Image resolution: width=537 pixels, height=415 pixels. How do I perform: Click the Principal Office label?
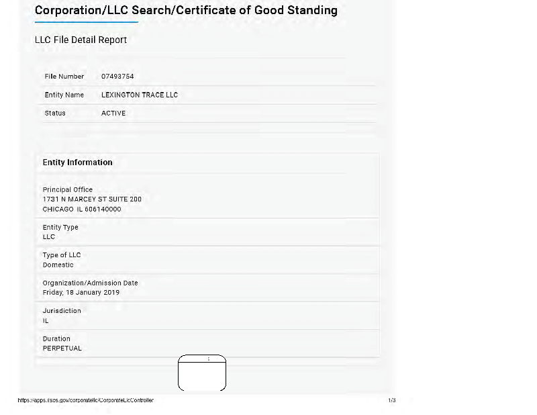68,189
